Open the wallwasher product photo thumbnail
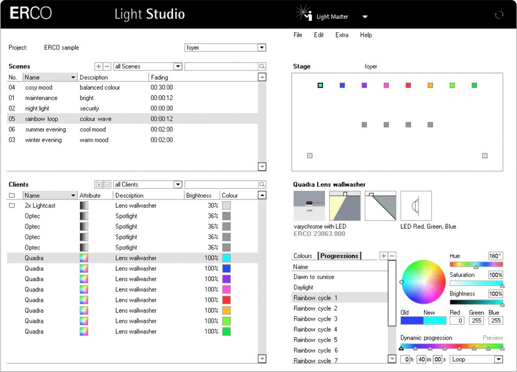517x372 pixels. click(x=309, y=206)
